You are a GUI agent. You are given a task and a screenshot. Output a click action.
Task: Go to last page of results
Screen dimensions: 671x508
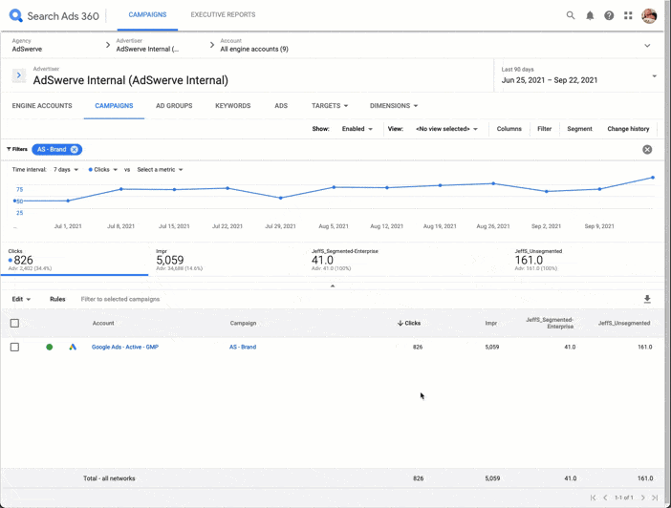[x=655, y=497]
